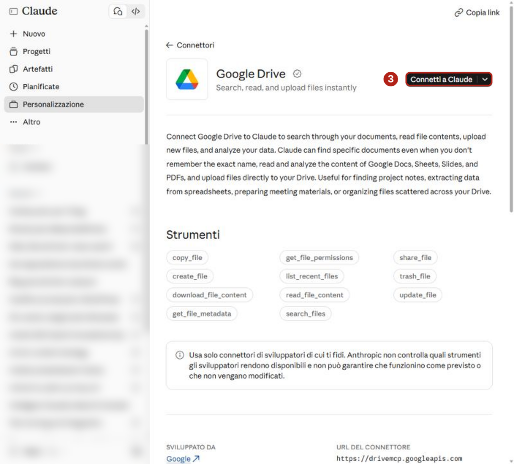514x464 pixels.
Task: Select the share_file tool chip
Action: point(415,257)
